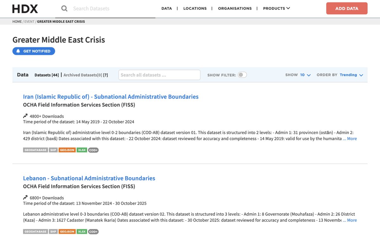Open the Lebanon Subnational Administrative Boundaries dataset
Image resolution: width=380 pixels, height=235 pixels.
89,178
